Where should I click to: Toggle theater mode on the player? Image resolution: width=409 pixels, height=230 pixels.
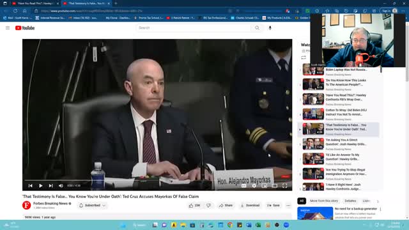click(274, 186)
